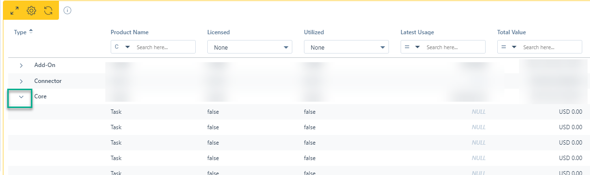Click the Product Name column header

click(x=130, y=32)
